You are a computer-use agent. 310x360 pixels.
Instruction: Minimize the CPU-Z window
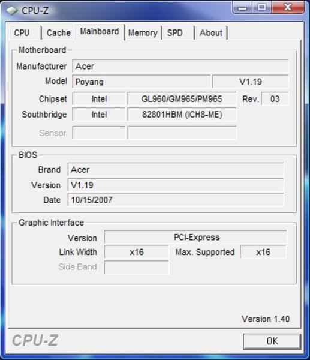tap(242, 7)
